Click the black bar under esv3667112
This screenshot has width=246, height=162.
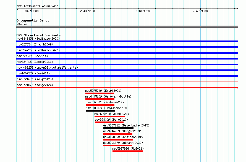point(119,128)
